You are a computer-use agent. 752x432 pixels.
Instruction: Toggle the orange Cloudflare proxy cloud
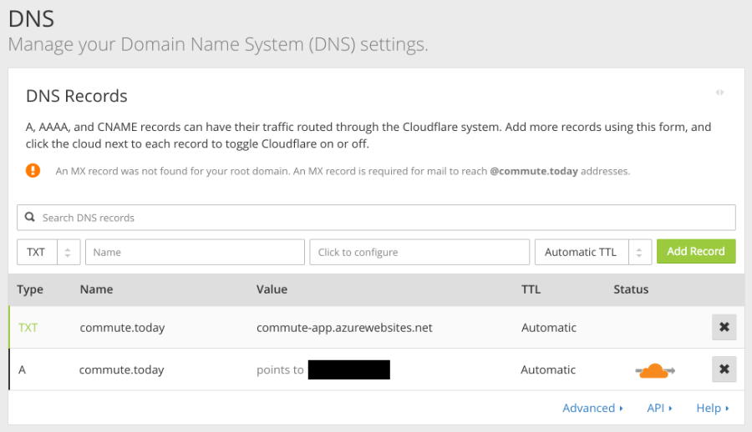click(x=655, y=370)
